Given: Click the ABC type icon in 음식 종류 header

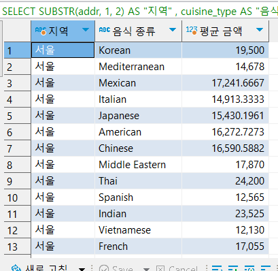Looking at the screenshot, I should coord(105,30).
